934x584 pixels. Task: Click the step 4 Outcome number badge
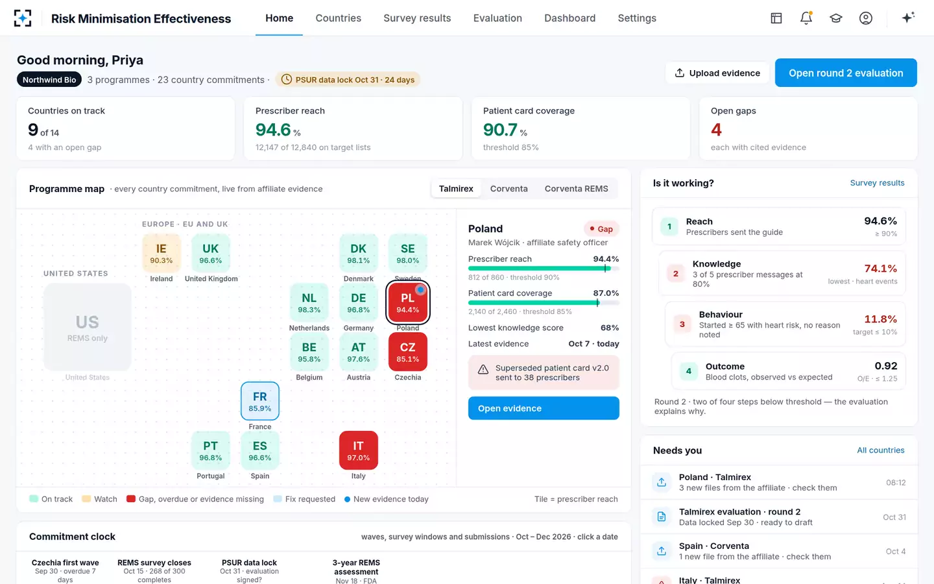pos(689,371)
